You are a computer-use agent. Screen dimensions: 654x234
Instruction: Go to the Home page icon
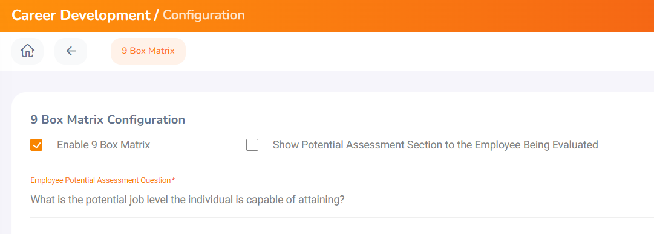[x=28, y=51]
